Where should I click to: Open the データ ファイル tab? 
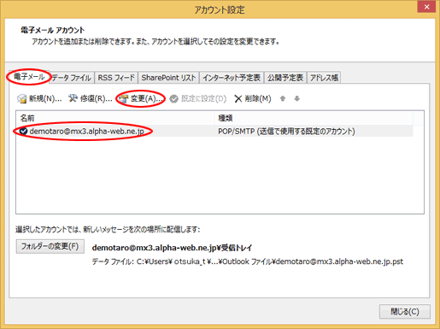(71, 78)
